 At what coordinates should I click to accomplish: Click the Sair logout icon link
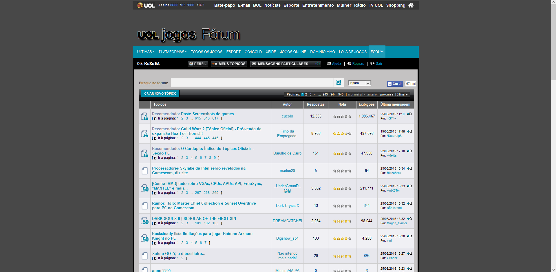click(376, 63)
